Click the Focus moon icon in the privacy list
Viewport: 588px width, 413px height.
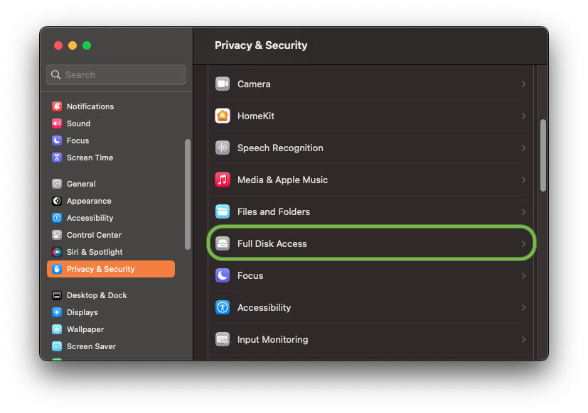(x=223, y=275)
